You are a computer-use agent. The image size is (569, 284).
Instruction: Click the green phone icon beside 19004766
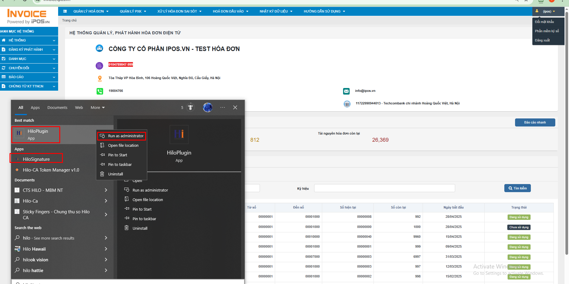tap(100, 91)
